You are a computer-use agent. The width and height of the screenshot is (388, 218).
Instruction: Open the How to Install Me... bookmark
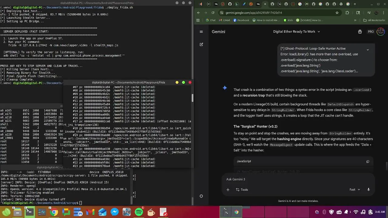pos(266,20)
